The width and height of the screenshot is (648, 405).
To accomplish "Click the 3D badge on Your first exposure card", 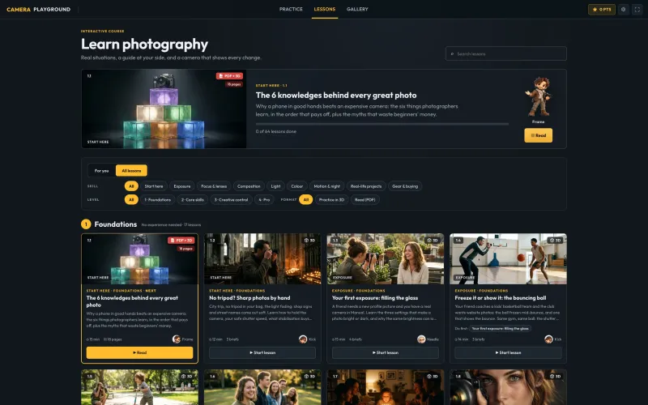I will click(x=433, y=240).
